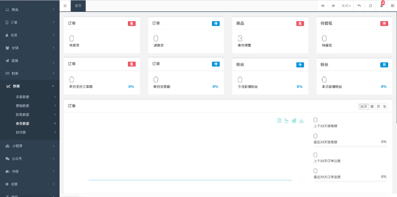Viewport: 397px width, 197px height.
Task: Click the refresh icon in top toolbar
Action: (x=370, y=6)
